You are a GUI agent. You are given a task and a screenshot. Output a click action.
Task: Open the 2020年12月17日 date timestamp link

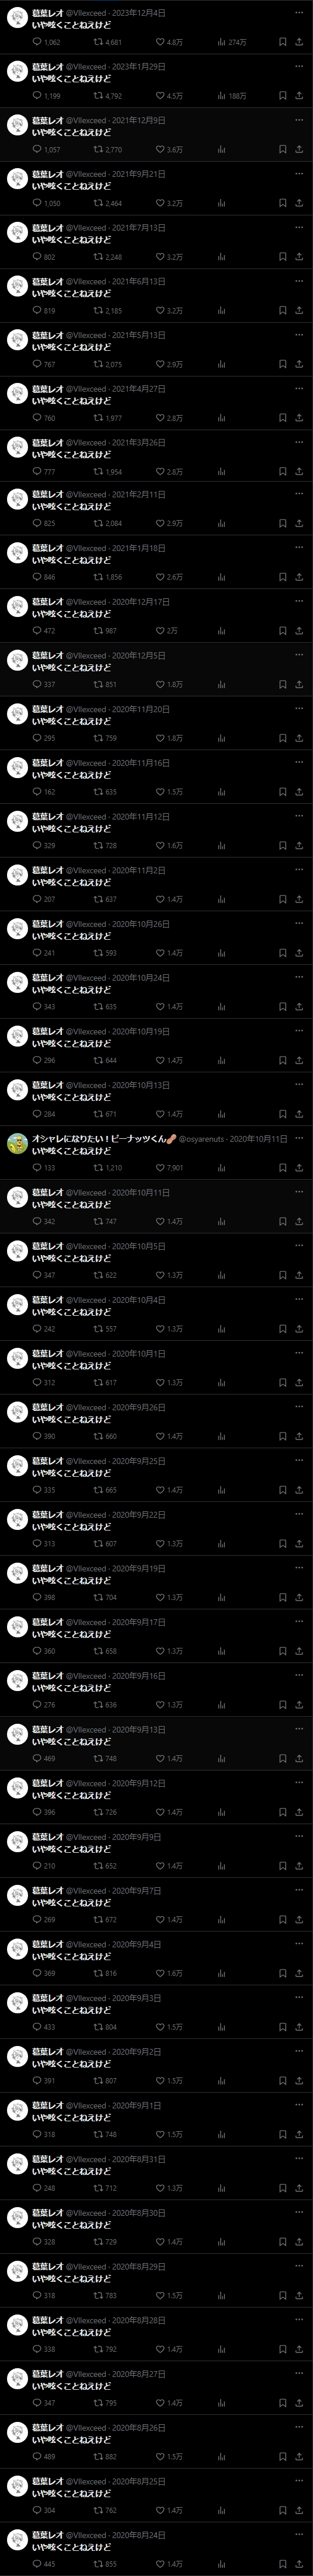click(x=141, y=602)
